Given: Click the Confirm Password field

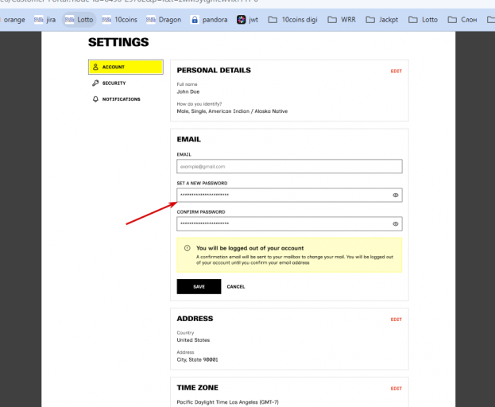Looking at the screenshot, I should [x=289, y=224].
